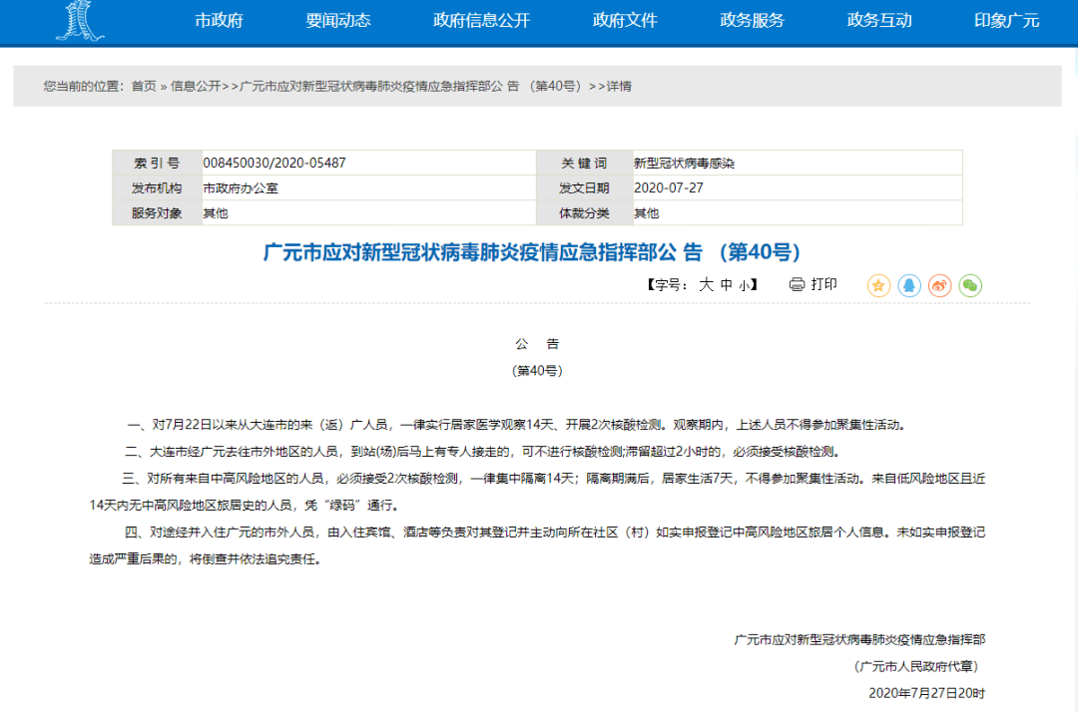Share to WeChat icon
The width and height of the screenshot is (1078, 712).
[x=970, y=285]
